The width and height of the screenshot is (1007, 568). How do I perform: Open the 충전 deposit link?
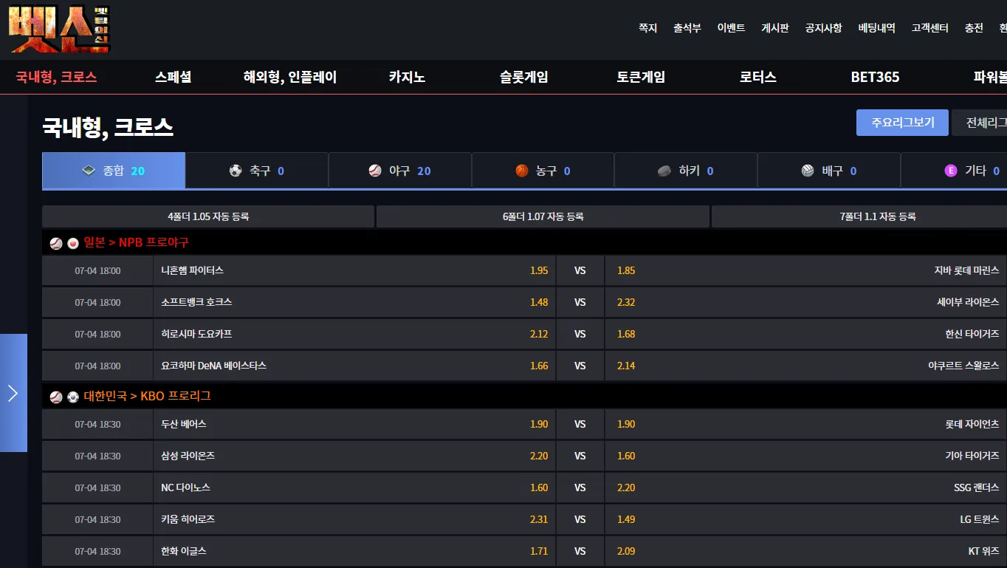point(974,28)
